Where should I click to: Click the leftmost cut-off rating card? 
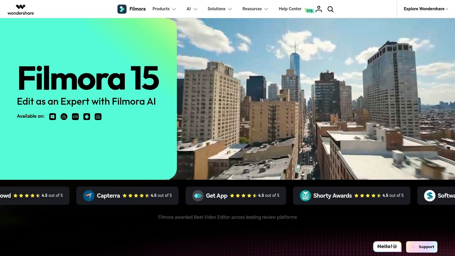(35, 196)
